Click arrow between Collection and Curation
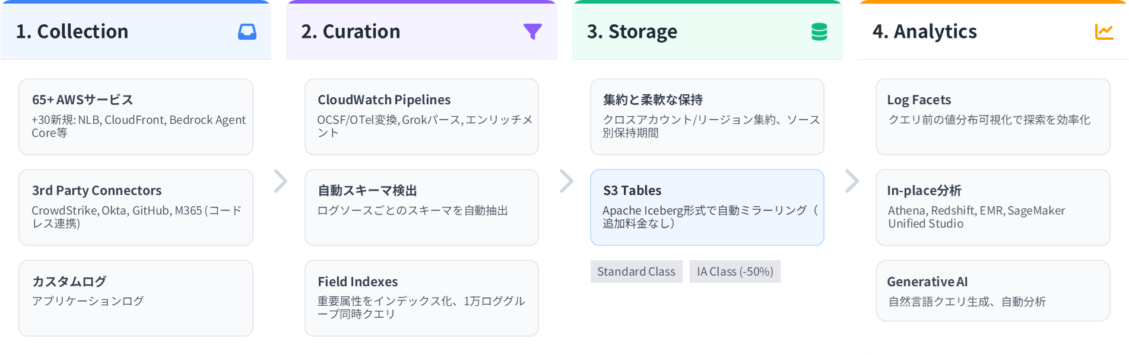 280,181
